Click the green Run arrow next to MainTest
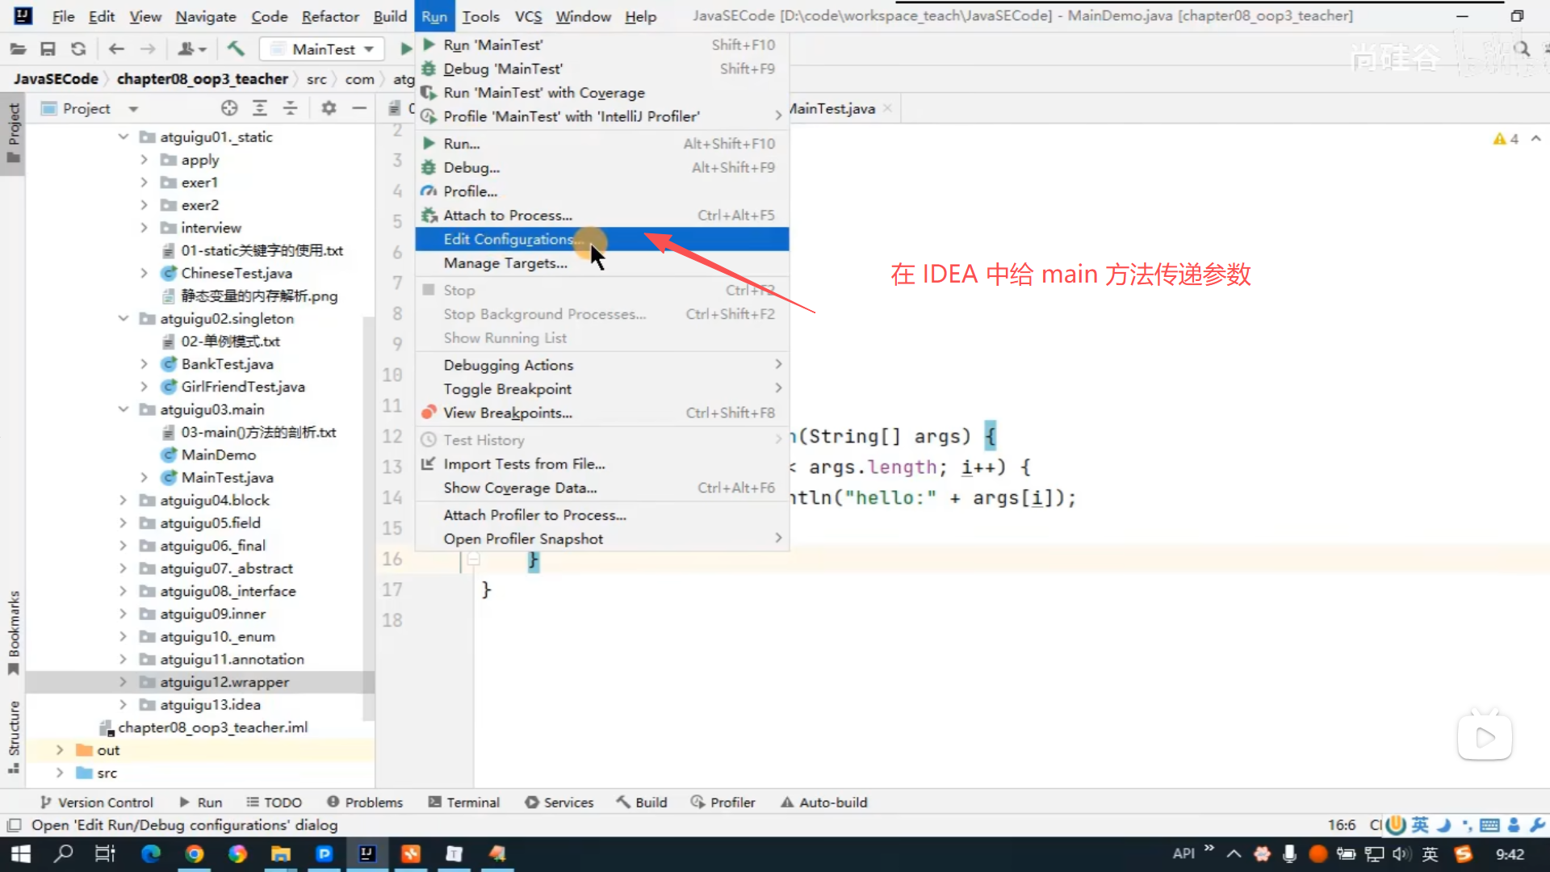This screenshot has height=872, width=1550. pyautogui.click(x=406, y=49)
